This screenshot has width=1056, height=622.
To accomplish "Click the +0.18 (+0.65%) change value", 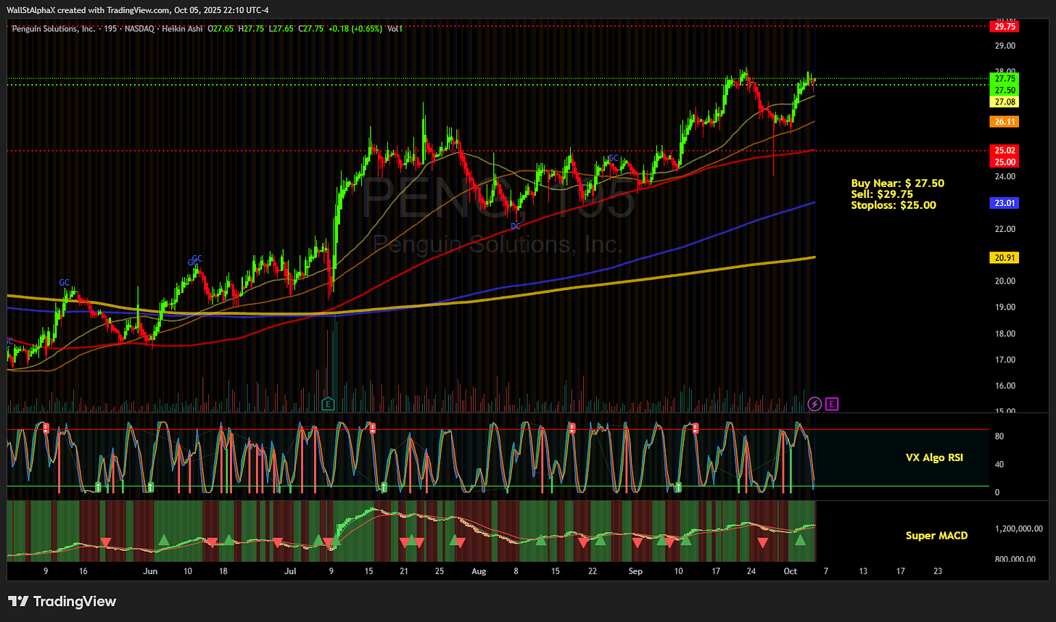I will tap(355, 28).
